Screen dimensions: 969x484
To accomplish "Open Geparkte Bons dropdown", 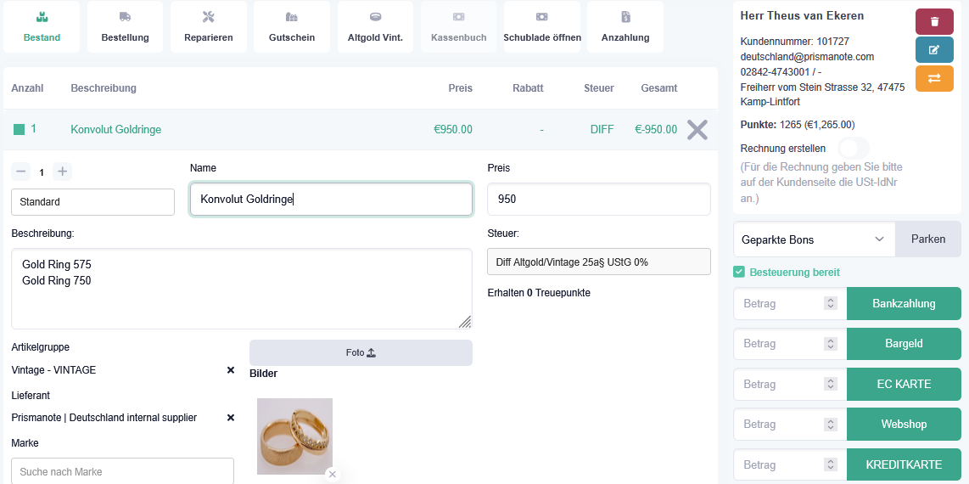I will 814,239.
